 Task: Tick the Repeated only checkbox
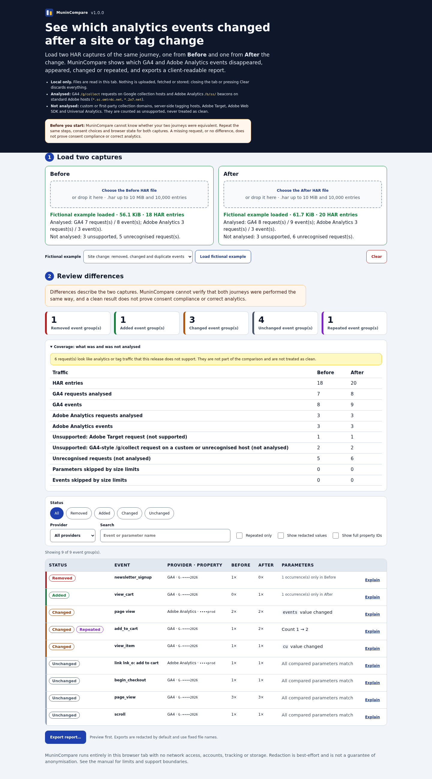pos(239,536)
